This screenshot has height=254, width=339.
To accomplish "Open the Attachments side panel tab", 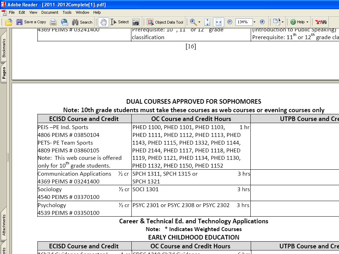I will (4, 225).
